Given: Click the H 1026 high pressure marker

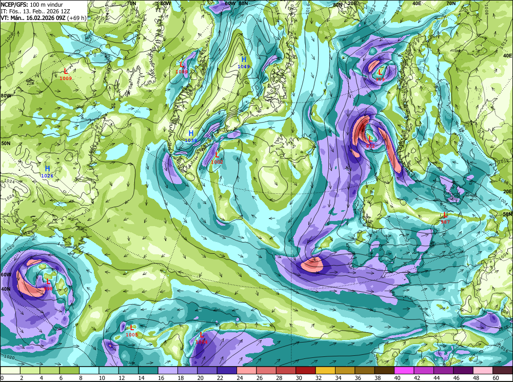Looking at the screenshot, I should click(x=47, y=171).
